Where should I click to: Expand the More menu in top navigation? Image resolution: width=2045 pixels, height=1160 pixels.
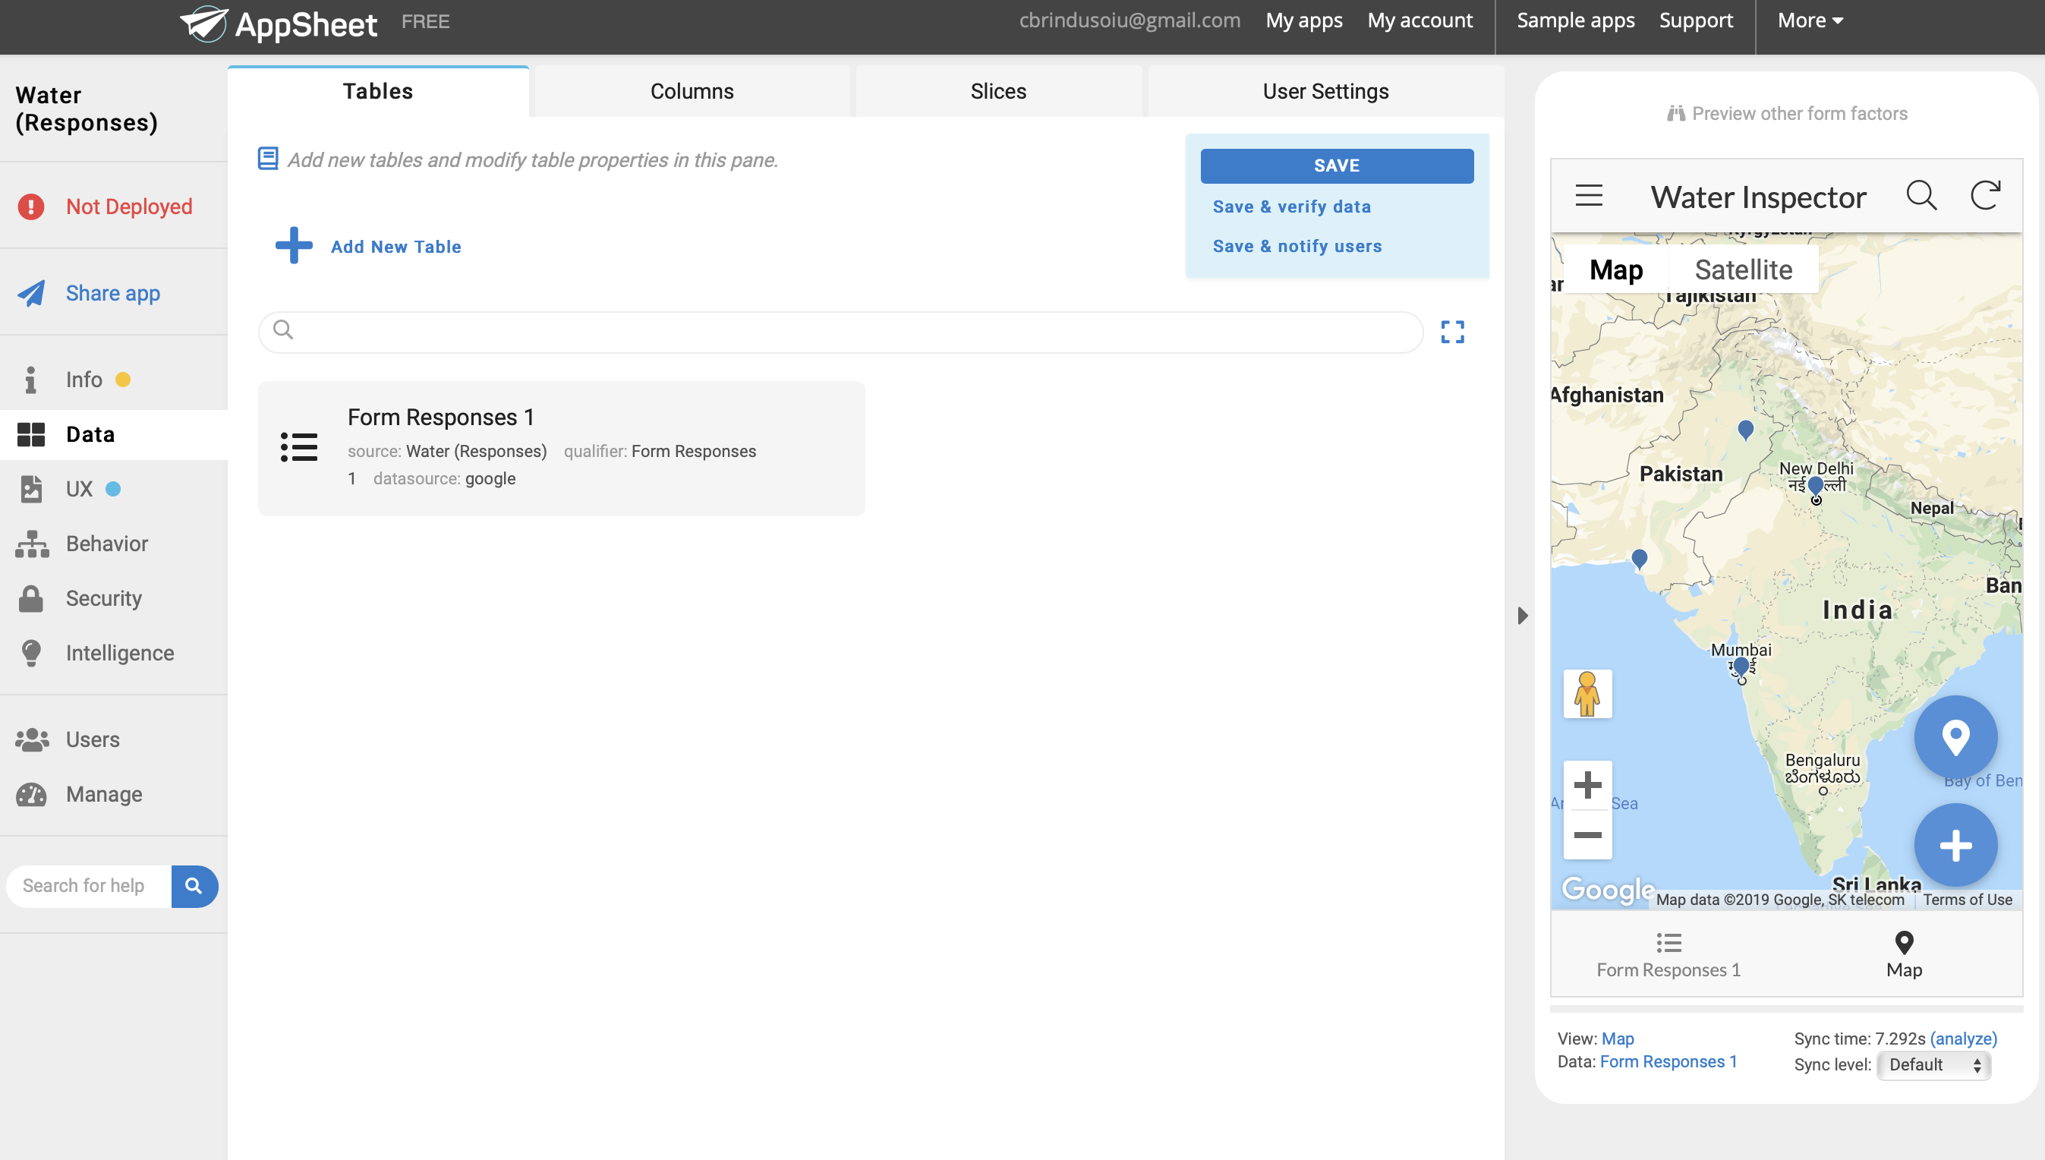(x=1810, y=20)
